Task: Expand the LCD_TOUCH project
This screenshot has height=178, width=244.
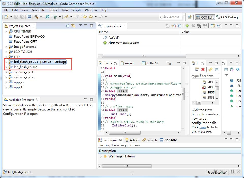Action: coord(6,52)
